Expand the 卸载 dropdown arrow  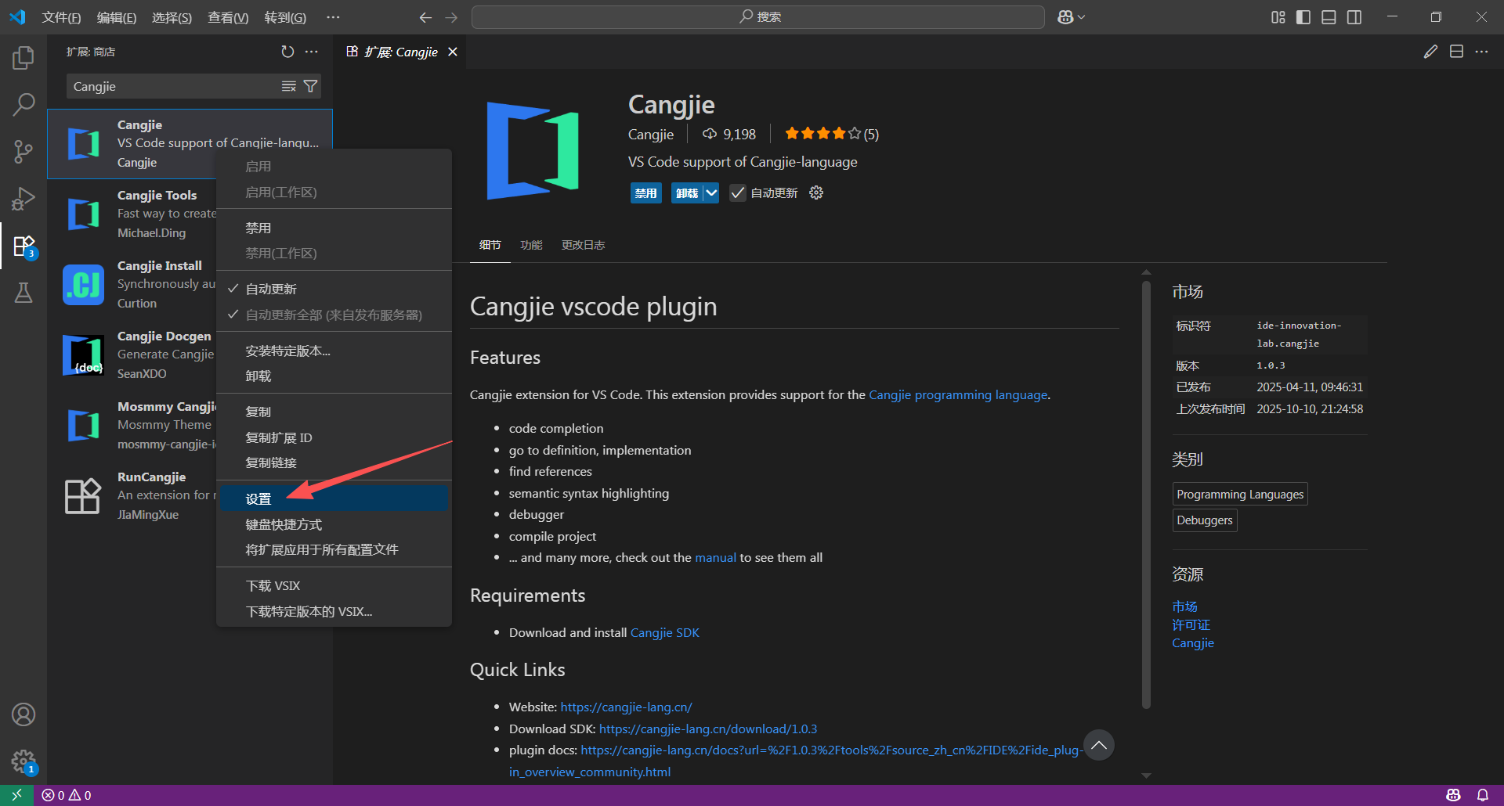click(x=711, y=193)
